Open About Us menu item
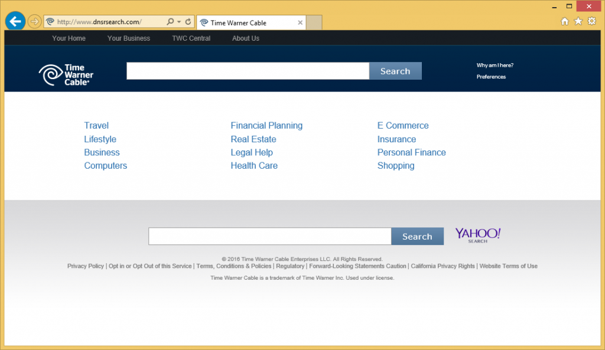 245,38
